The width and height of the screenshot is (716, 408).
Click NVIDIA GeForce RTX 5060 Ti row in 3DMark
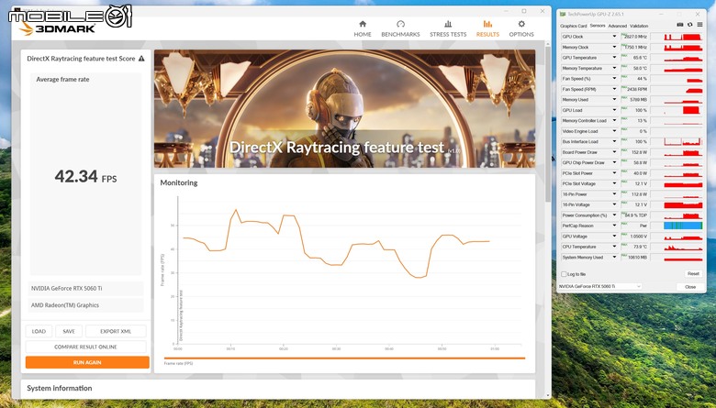(86, 289)
